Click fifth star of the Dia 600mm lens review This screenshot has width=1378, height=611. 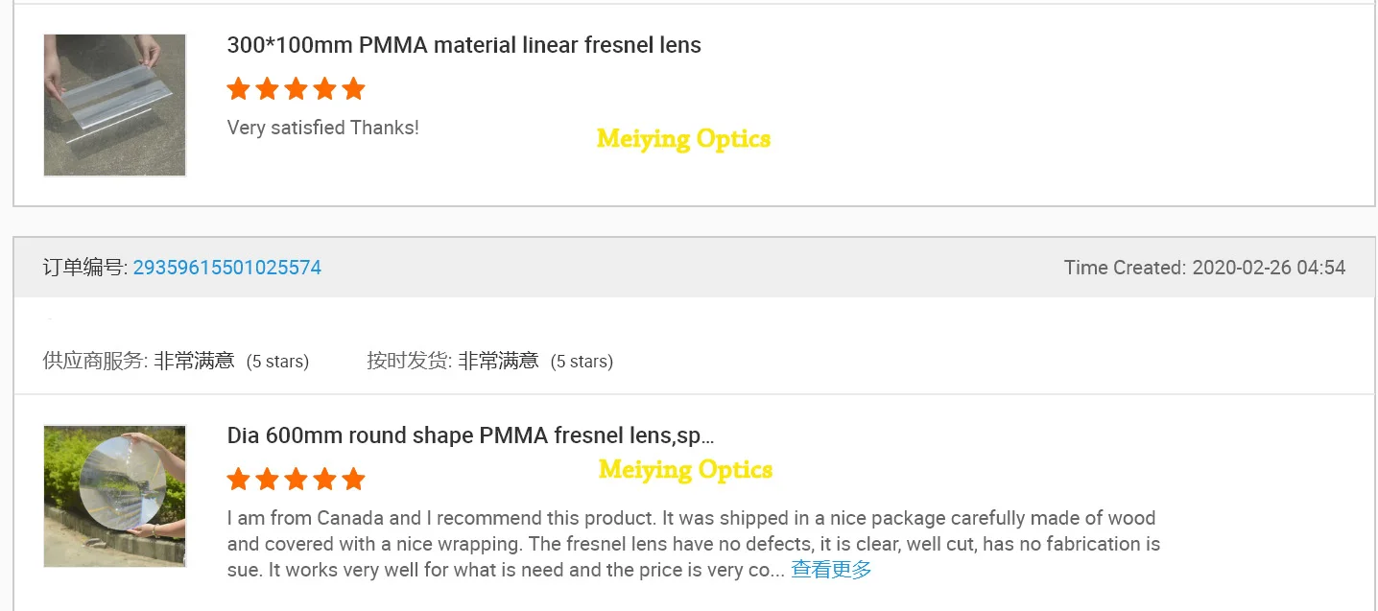pyautogui.click(x=354, y=479)
